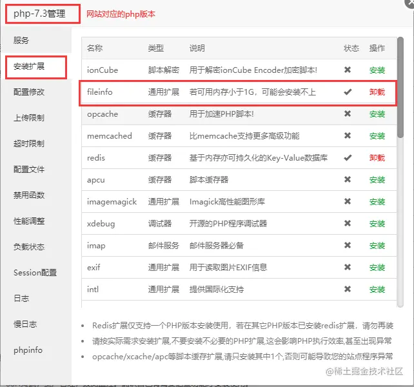Open the 配置修改 tab
This screenshot has width=414, height=387.
click(x=36, y=92)
